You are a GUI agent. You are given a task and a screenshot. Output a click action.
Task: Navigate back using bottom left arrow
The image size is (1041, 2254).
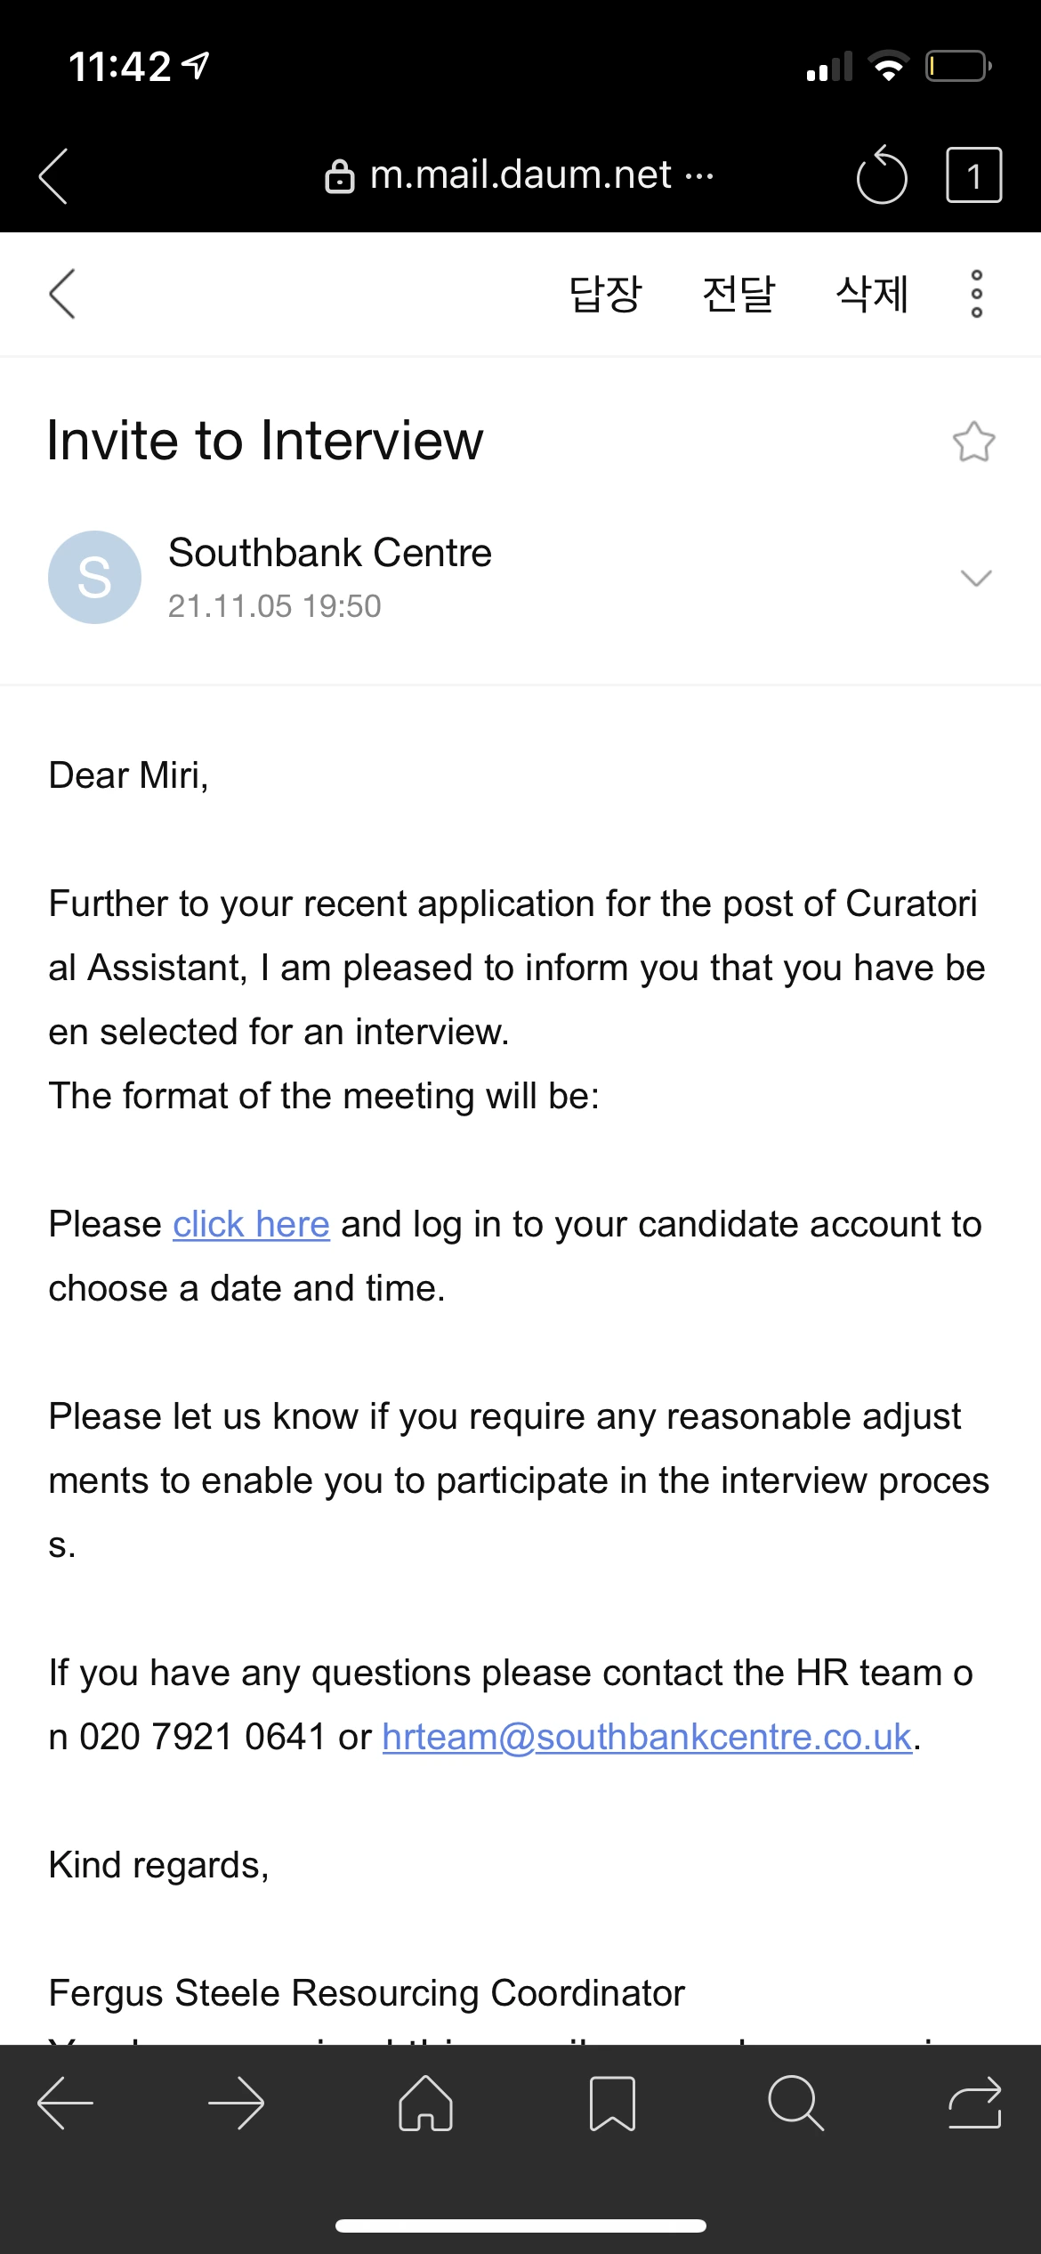tap(65, 2103)
